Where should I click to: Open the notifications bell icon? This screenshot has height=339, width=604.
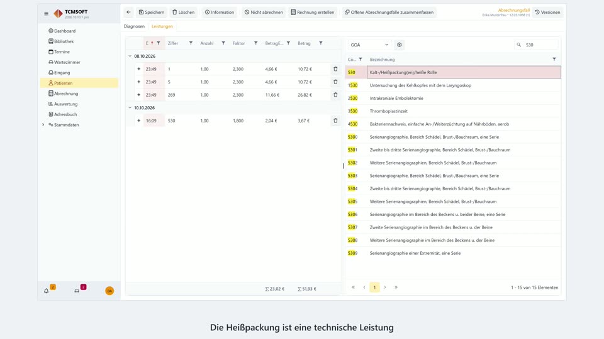coord(46,291)
